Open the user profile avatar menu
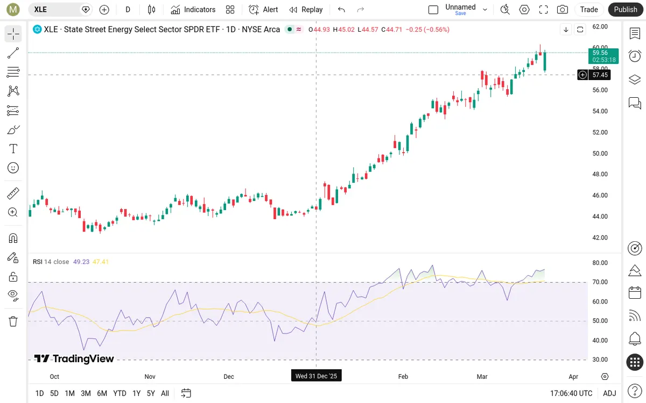This screenshot has width=646, height=403. coord(13,10)
